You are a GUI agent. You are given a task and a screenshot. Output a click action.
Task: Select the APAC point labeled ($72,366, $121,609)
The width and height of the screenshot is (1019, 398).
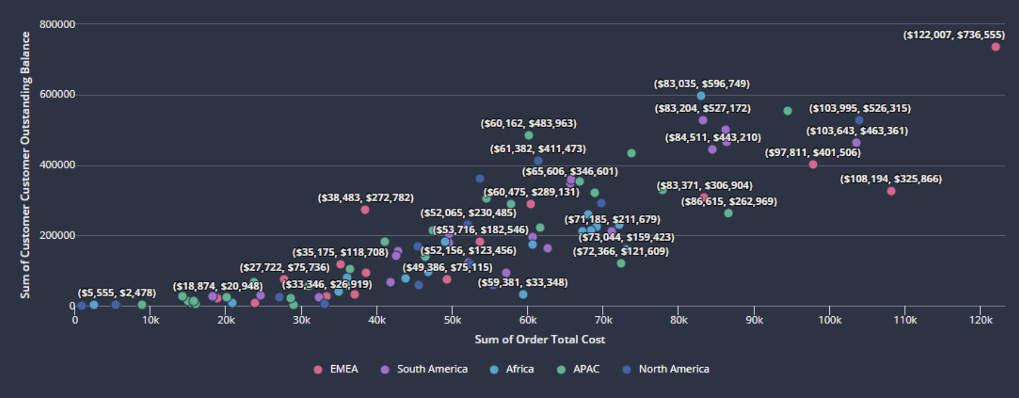point(621,263)
